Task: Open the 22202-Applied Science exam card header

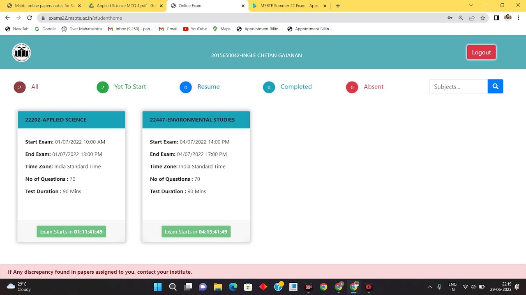Action: coord(72,120)
